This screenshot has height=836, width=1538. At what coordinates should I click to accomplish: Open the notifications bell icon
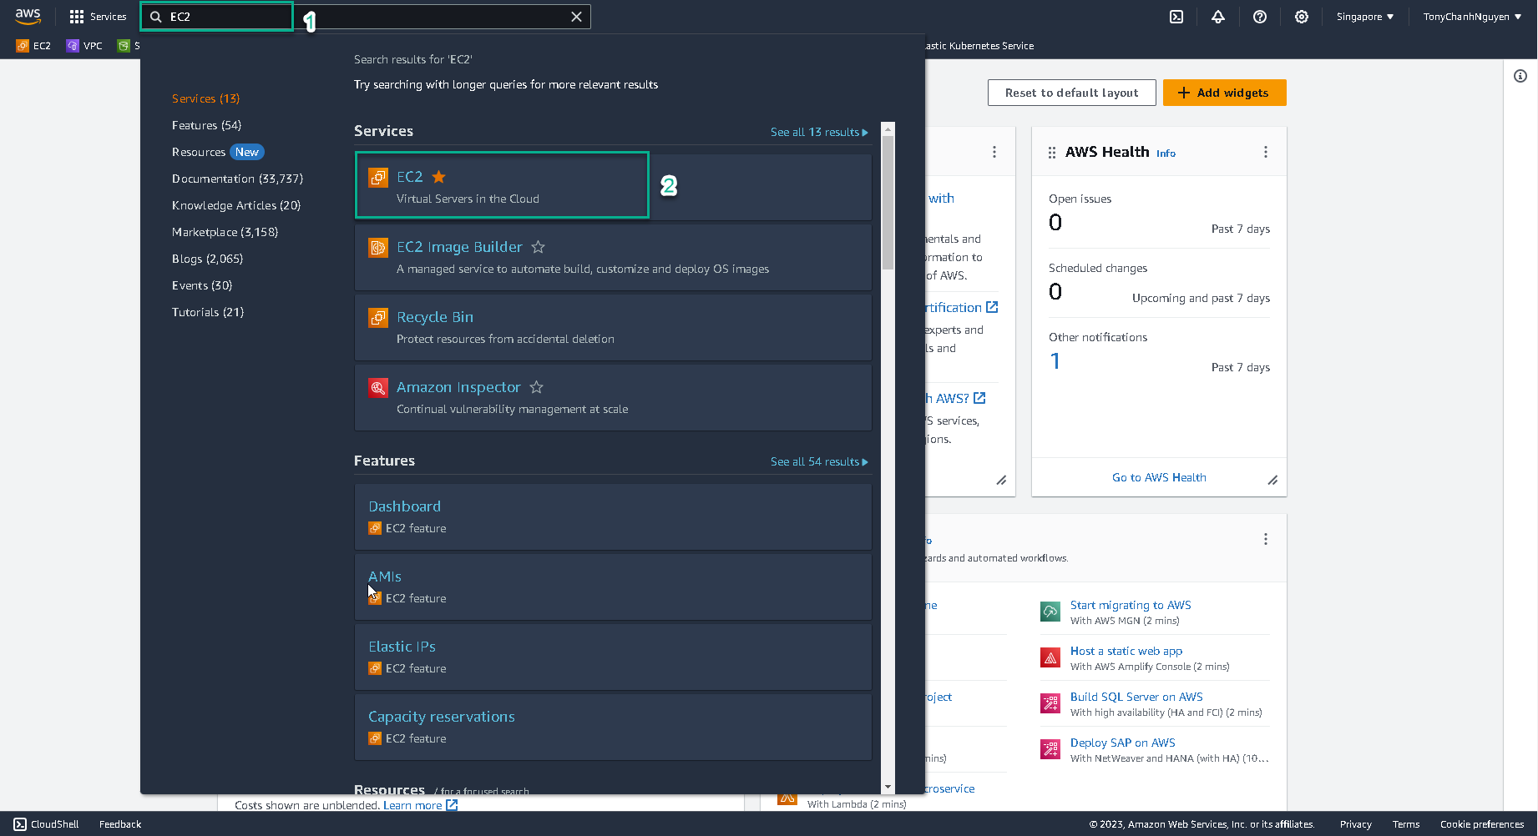[x=1218, y=17]
